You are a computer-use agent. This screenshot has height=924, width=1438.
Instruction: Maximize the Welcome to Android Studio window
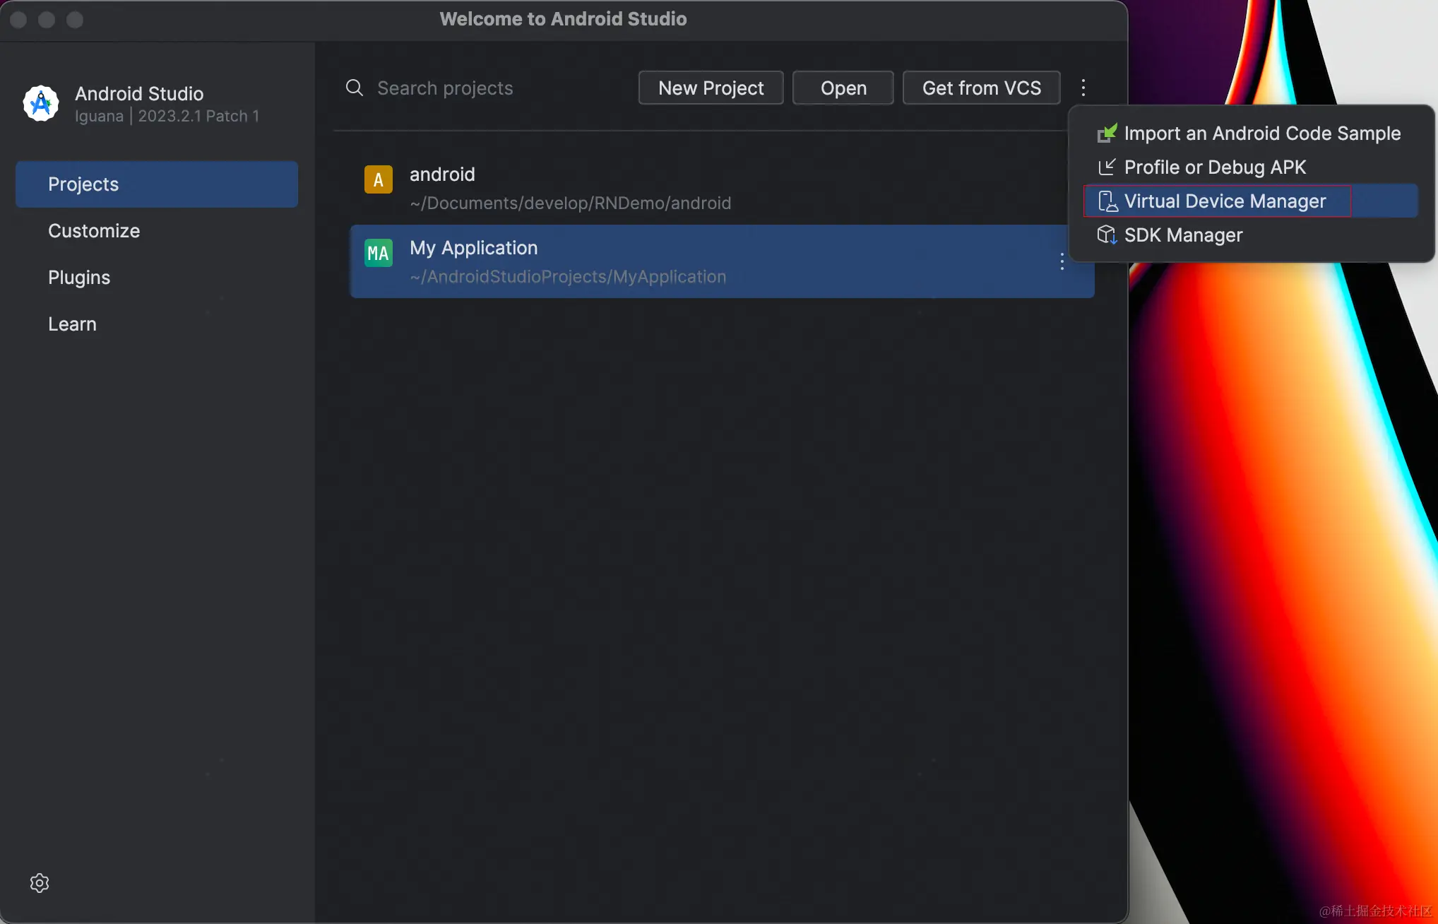[x=75, y=20]
